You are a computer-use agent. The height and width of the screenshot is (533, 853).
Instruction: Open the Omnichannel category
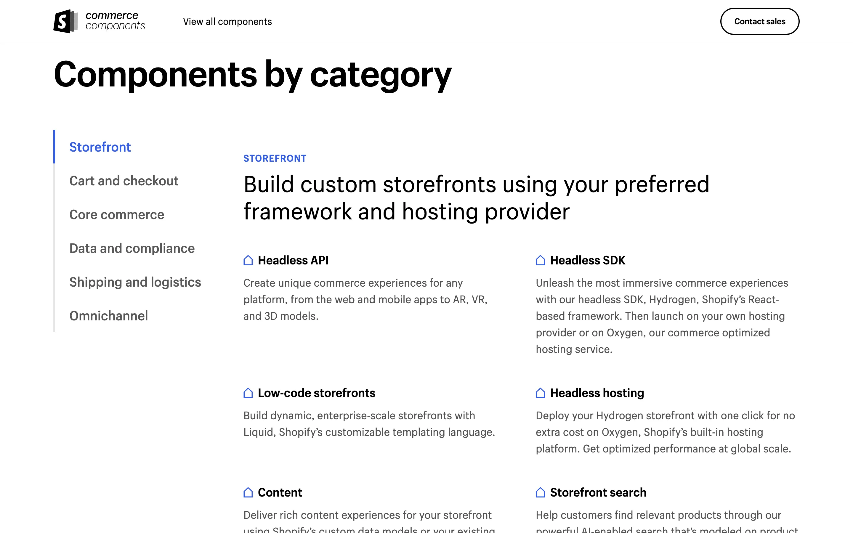[109, 316]
